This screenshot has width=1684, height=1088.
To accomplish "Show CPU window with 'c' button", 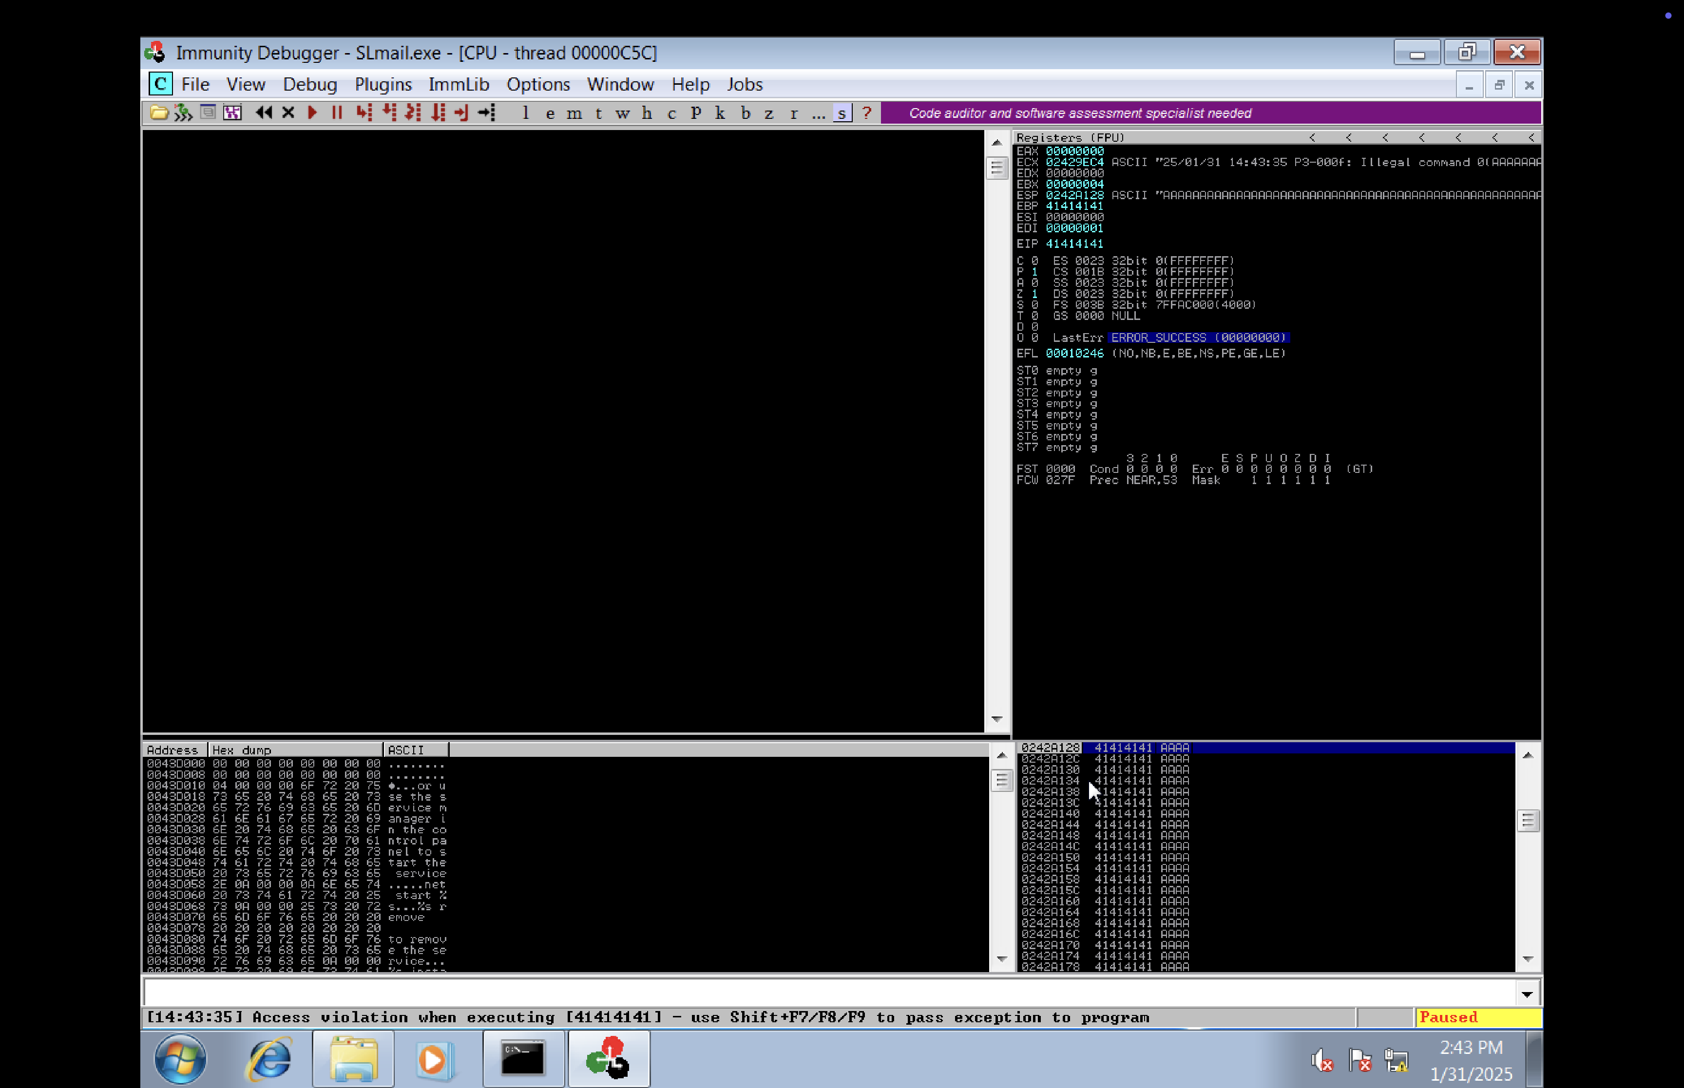I will pyautogui.click(x=672, y=113).
